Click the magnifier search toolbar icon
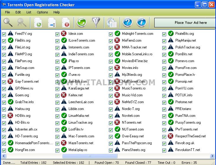Image resolution: width=216 pixels, height=165 pixels. (x=8, y=22)
